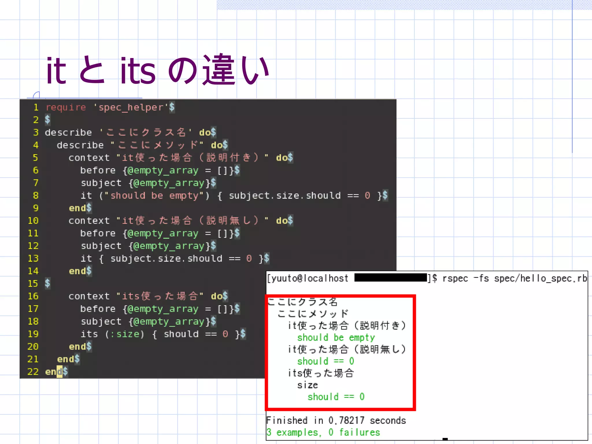Click terminal output 'ここにメソッド'
Viewport: 592px width, 444px height.
click(x=313, y=314)
